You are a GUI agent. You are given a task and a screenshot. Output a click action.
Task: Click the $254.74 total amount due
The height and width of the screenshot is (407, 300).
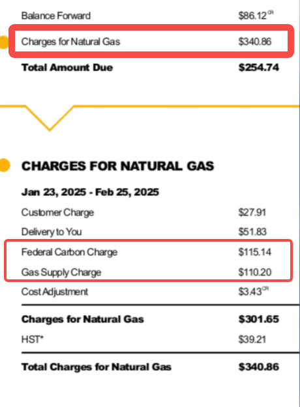coord(259,68)
